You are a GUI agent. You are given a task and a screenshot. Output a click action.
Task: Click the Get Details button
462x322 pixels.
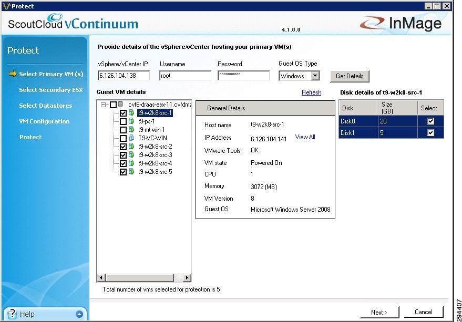(x=350, y=76)
